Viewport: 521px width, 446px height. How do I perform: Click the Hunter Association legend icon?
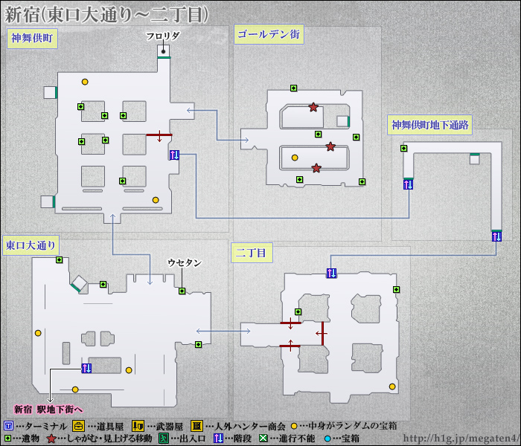tap(196, 426)
